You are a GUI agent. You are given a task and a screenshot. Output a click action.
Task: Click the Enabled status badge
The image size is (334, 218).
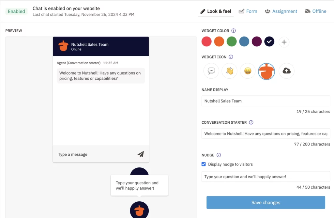coord(16,11)
